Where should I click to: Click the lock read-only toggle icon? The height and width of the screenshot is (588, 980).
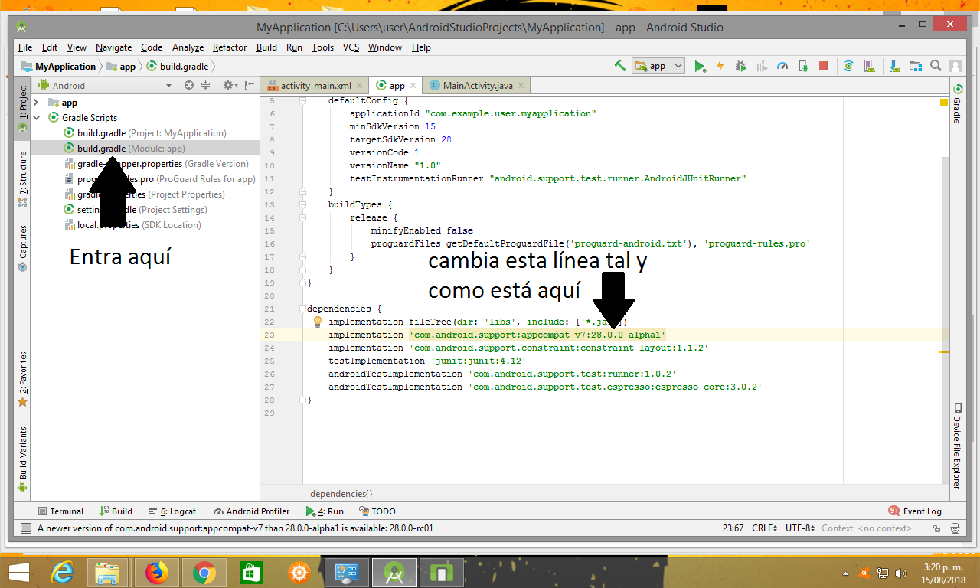click(x=937, y=528)
